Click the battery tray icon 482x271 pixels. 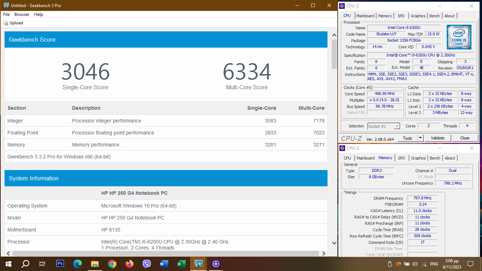pos(406,264)
